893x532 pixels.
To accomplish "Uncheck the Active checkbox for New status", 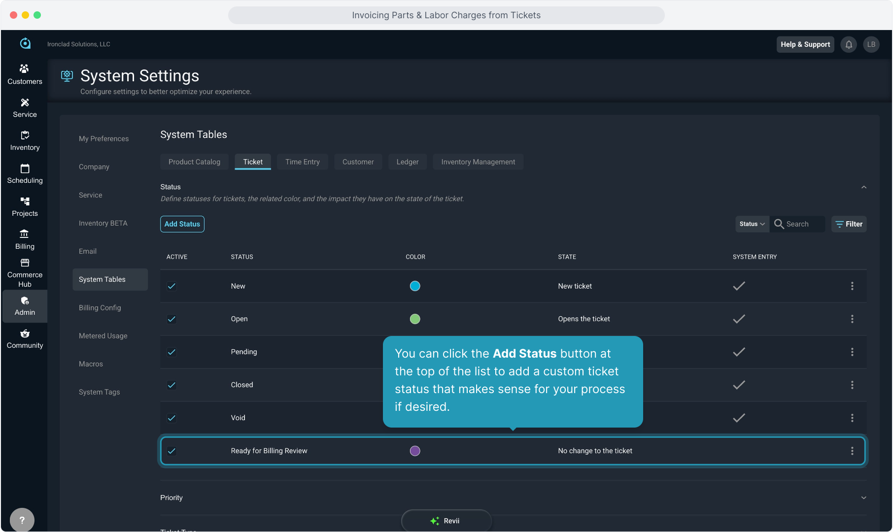I will pos(172,286).
